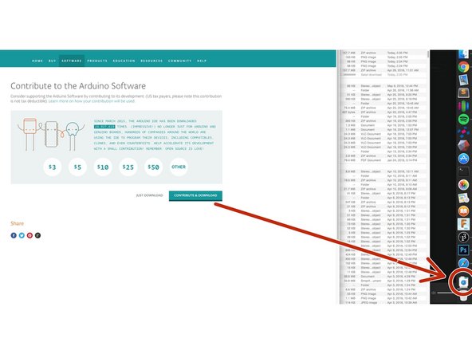Select the SOFTWARE nav tab
The width and height of the screenshot is (472, 354).
click(72, 61)
